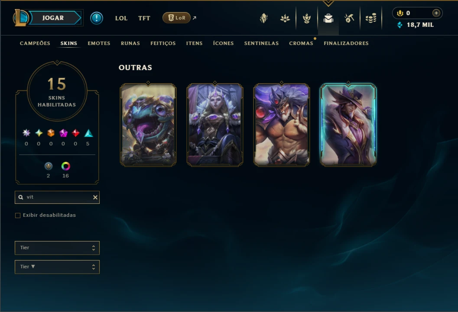
Task: Enable the Exibir desabilitadas checkbox
Action: [18, 216]
